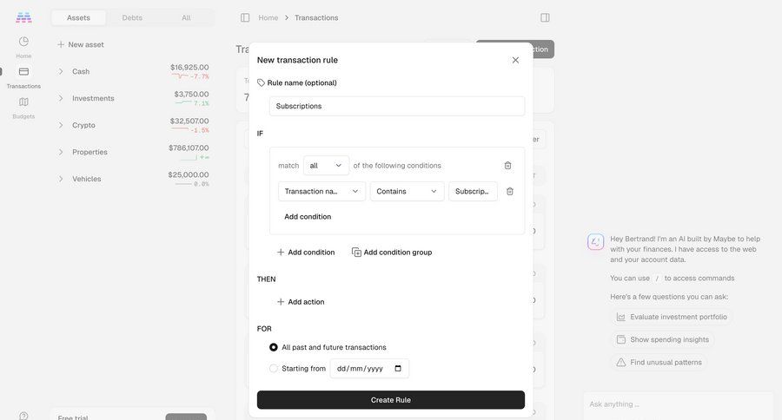Select All past and future transactions
The height and width of the screenshot is (420, 782).
click(274, 347)
